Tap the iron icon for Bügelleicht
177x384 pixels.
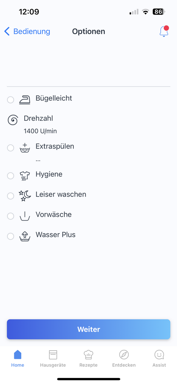point(25,100)
